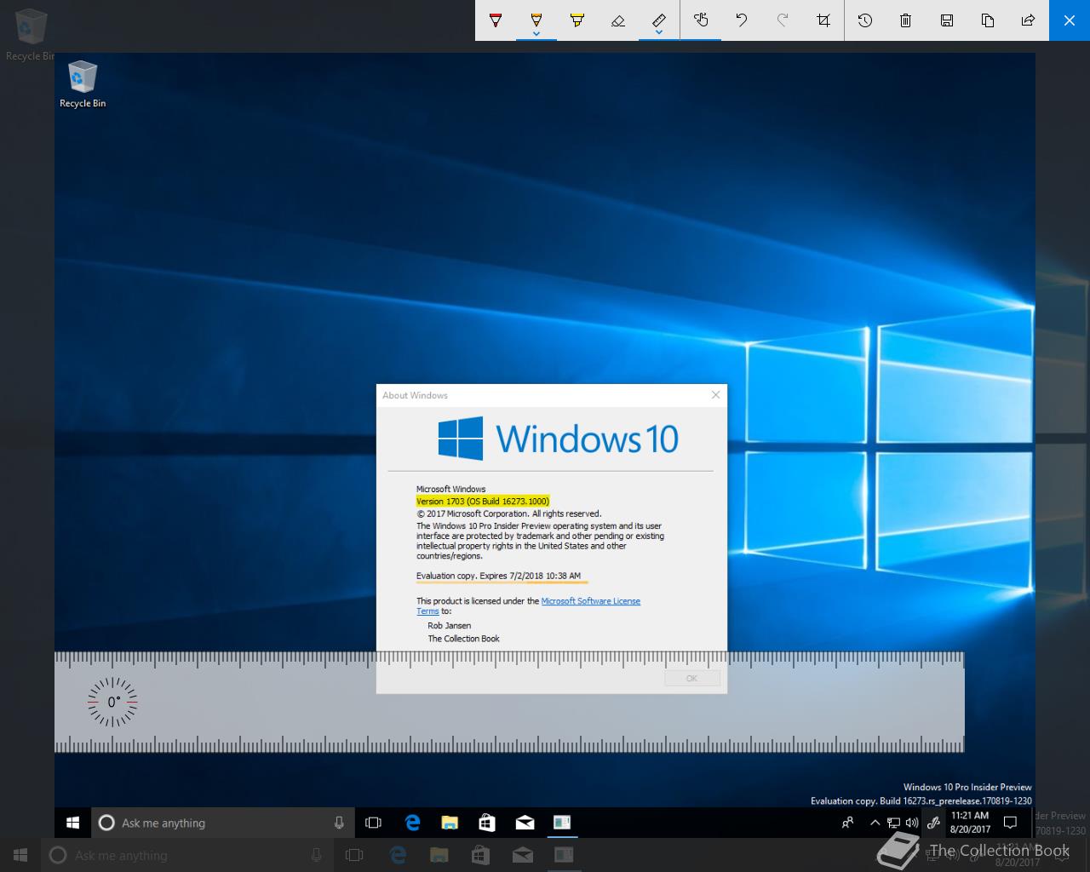Click the 'Rob Jansen' licensee name
The height and width of the screenshot is (872, 1090).
pos(449,626)
